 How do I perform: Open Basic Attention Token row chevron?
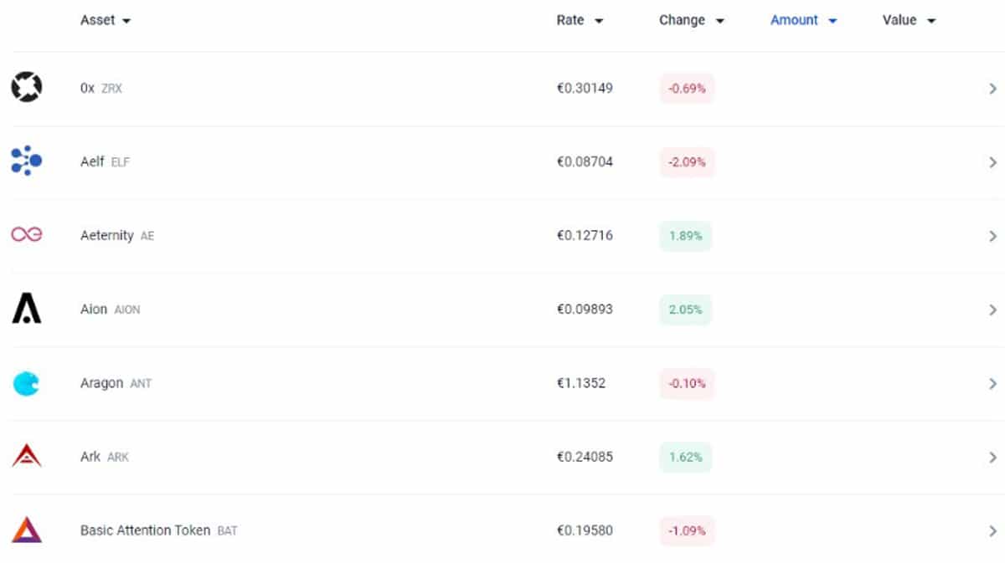pos(992,530)
